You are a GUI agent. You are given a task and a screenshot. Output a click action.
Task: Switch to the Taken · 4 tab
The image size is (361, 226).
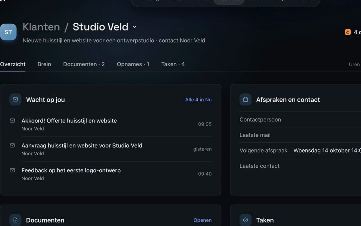coord(173,64)
